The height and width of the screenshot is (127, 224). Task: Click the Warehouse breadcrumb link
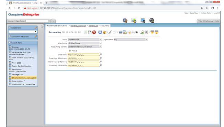[x=93, y=26]
